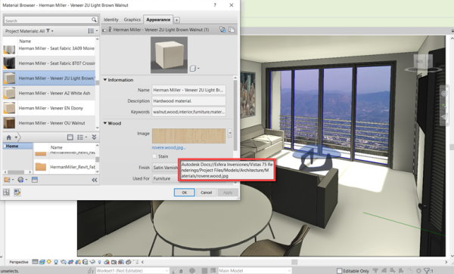Click the Keywords field
454x274 pixels.
pos(188,112)
